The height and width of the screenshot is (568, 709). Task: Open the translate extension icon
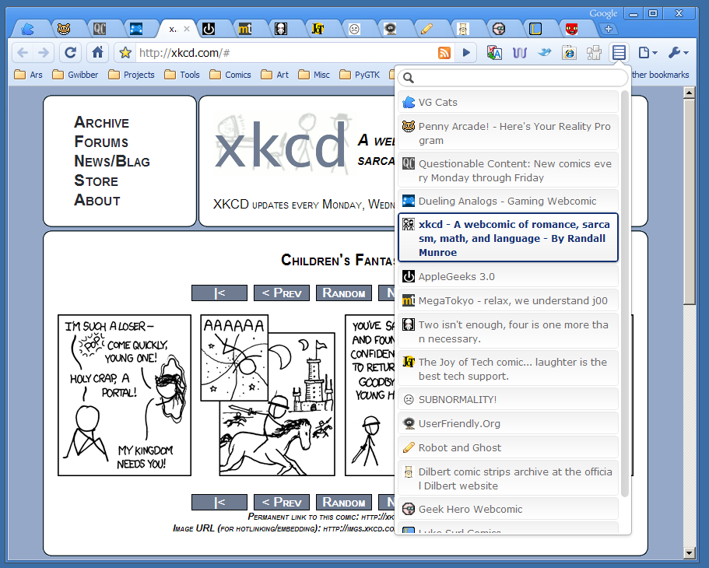(494, 53)
